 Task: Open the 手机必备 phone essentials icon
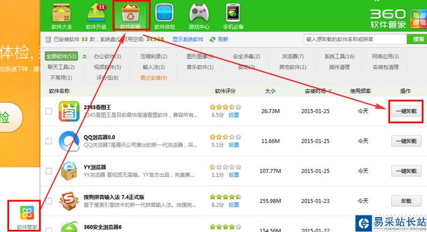(233, 12)
